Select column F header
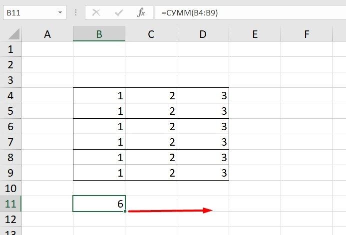Viewport: 346px width, 235px height. (x=307, y=34)
